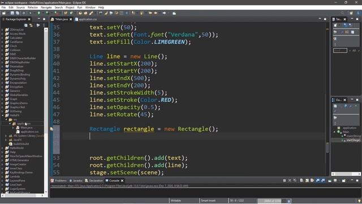Screen dimensions: 362x204
Task: Select start(Stage) in Outline view
Action: pyautogui.click(x=351, y=140)
